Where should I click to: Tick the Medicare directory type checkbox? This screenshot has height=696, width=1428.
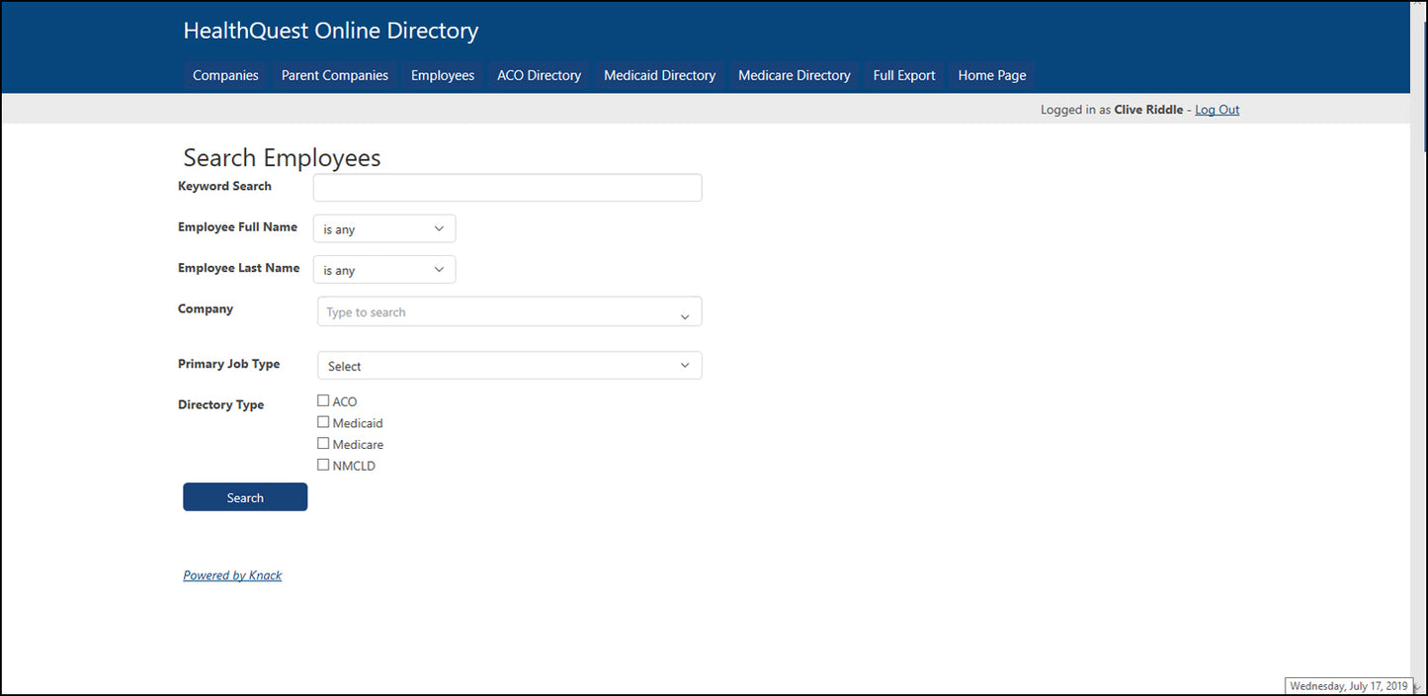point(323,444)
